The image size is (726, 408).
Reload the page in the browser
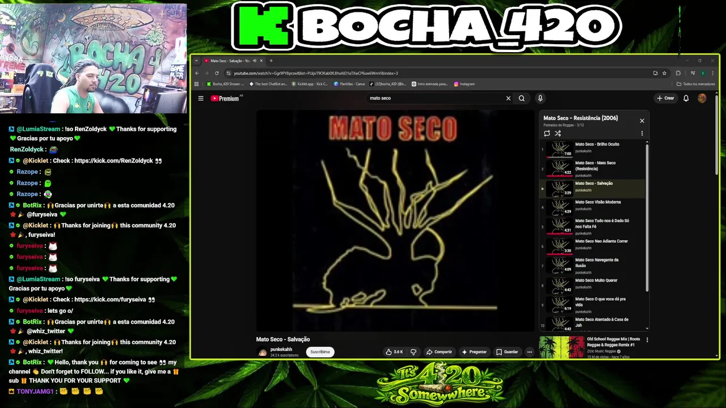pyautogui.click(x=217, y=73)
